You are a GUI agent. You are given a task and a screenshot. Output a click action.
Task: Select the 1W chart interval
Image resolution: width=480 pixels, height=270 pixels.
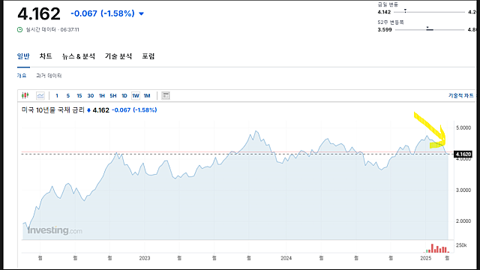click(136, 96)
